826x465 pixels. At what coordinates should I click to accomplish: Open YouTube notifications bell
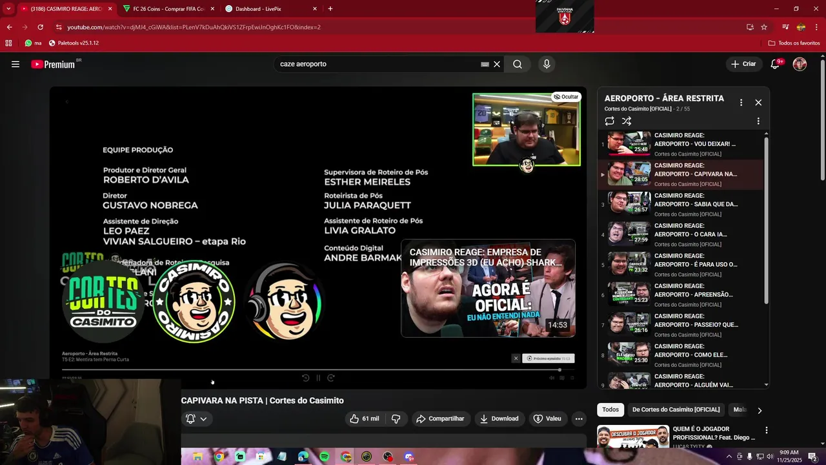coord(775,64)
